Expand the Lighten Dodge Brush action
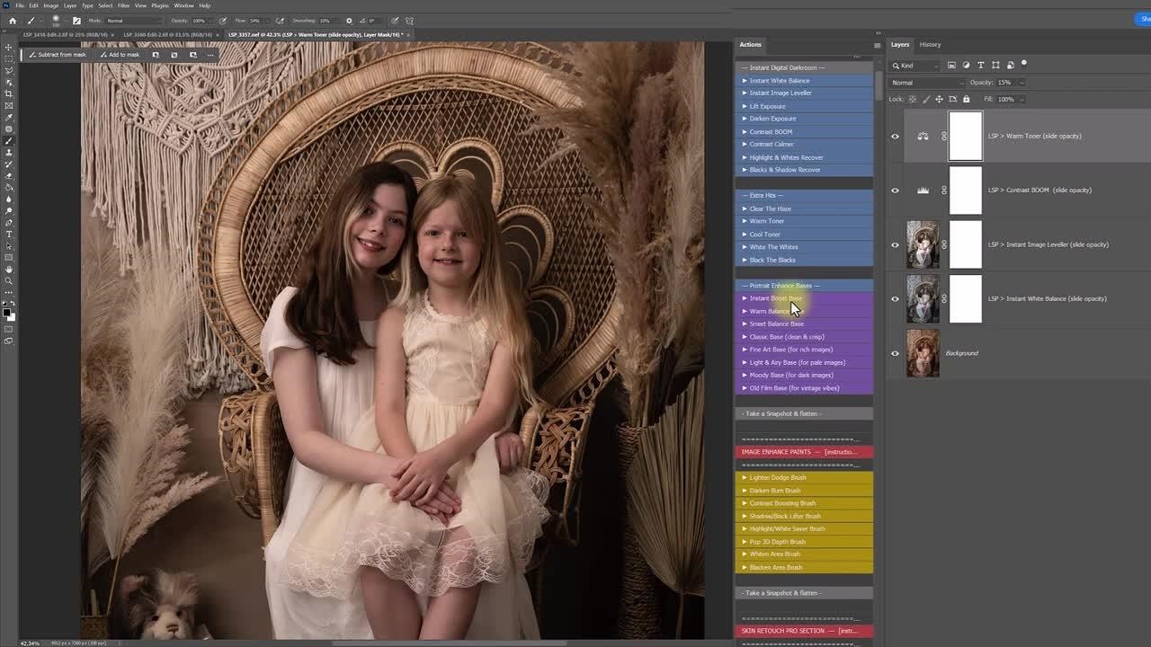The image size is (1151, 647). 745,478
